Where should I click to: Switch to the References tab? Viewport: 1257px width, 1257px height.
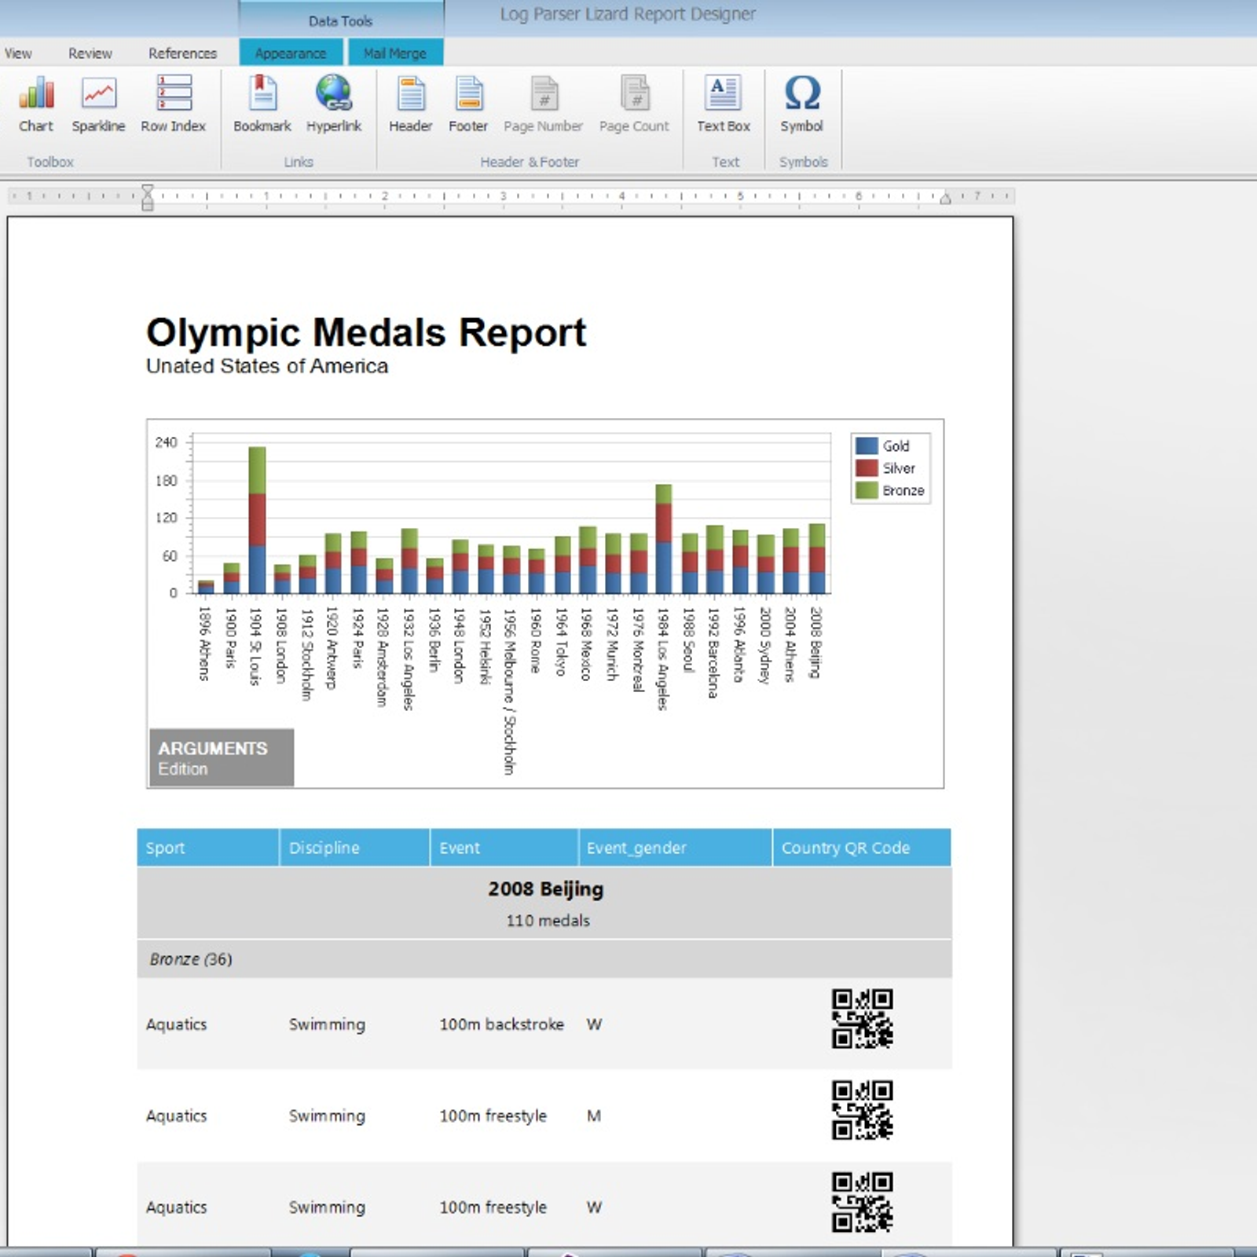click(x=182, y=53)
